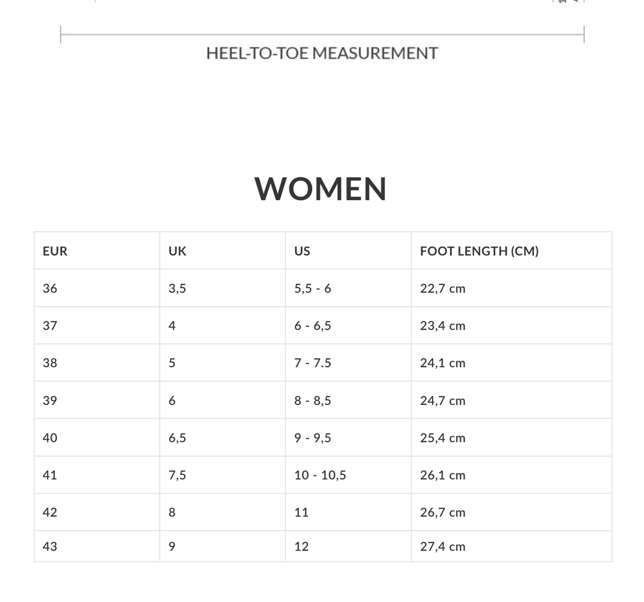Click the HEEL-TO-TOE MEASUREMENT label
Viewport: 644px width, 602px height.
pos(322,53)
